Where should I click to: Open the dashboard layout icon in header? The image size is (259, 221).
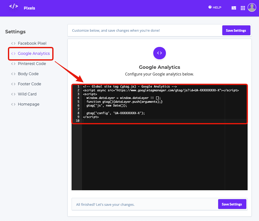pyautogui.click(x=234, y=8)
